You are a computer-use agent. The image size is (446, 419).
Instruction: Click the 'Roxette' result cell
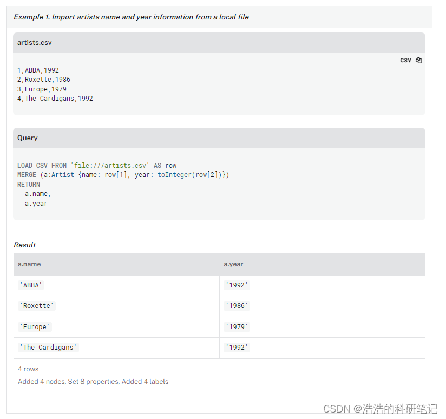[37, 306]
